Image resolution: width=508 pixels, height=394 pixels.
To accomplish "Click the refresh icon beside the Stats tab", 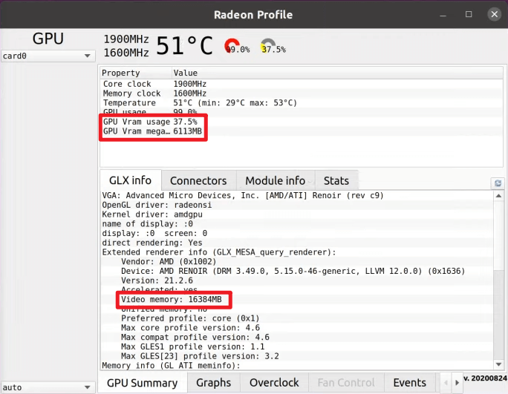I will click(498, 183).
